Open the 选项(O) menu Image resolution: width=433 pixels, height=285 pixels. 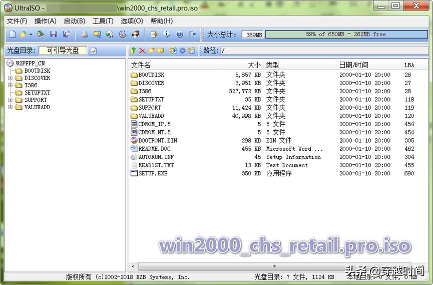coord(132,21)
